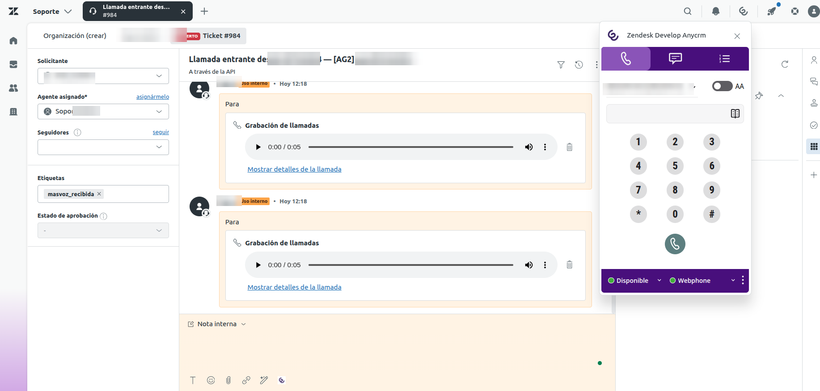This screenshot has width=820, height=391.
Task: Delete the second call recording
Action: (569, 265)
